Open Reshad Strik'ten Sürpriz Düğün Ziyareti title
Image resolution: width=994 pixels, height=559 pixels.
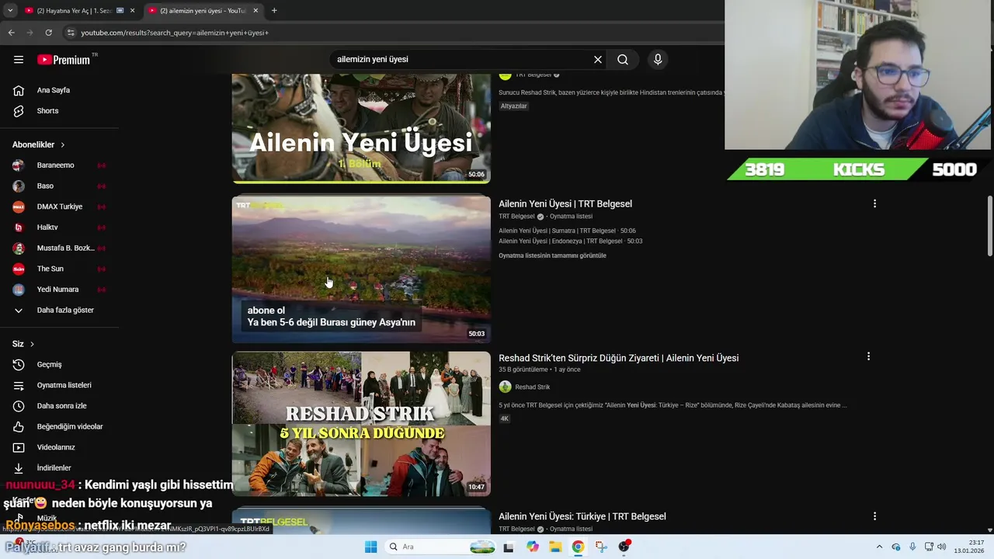618,358
